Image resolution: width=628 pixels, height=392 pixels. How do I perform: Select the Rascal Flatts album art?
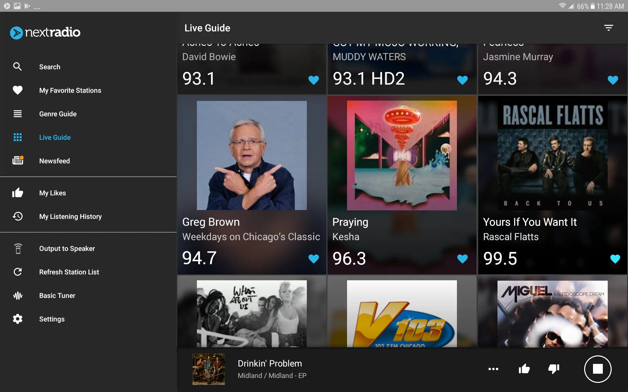tap(552, 155)
